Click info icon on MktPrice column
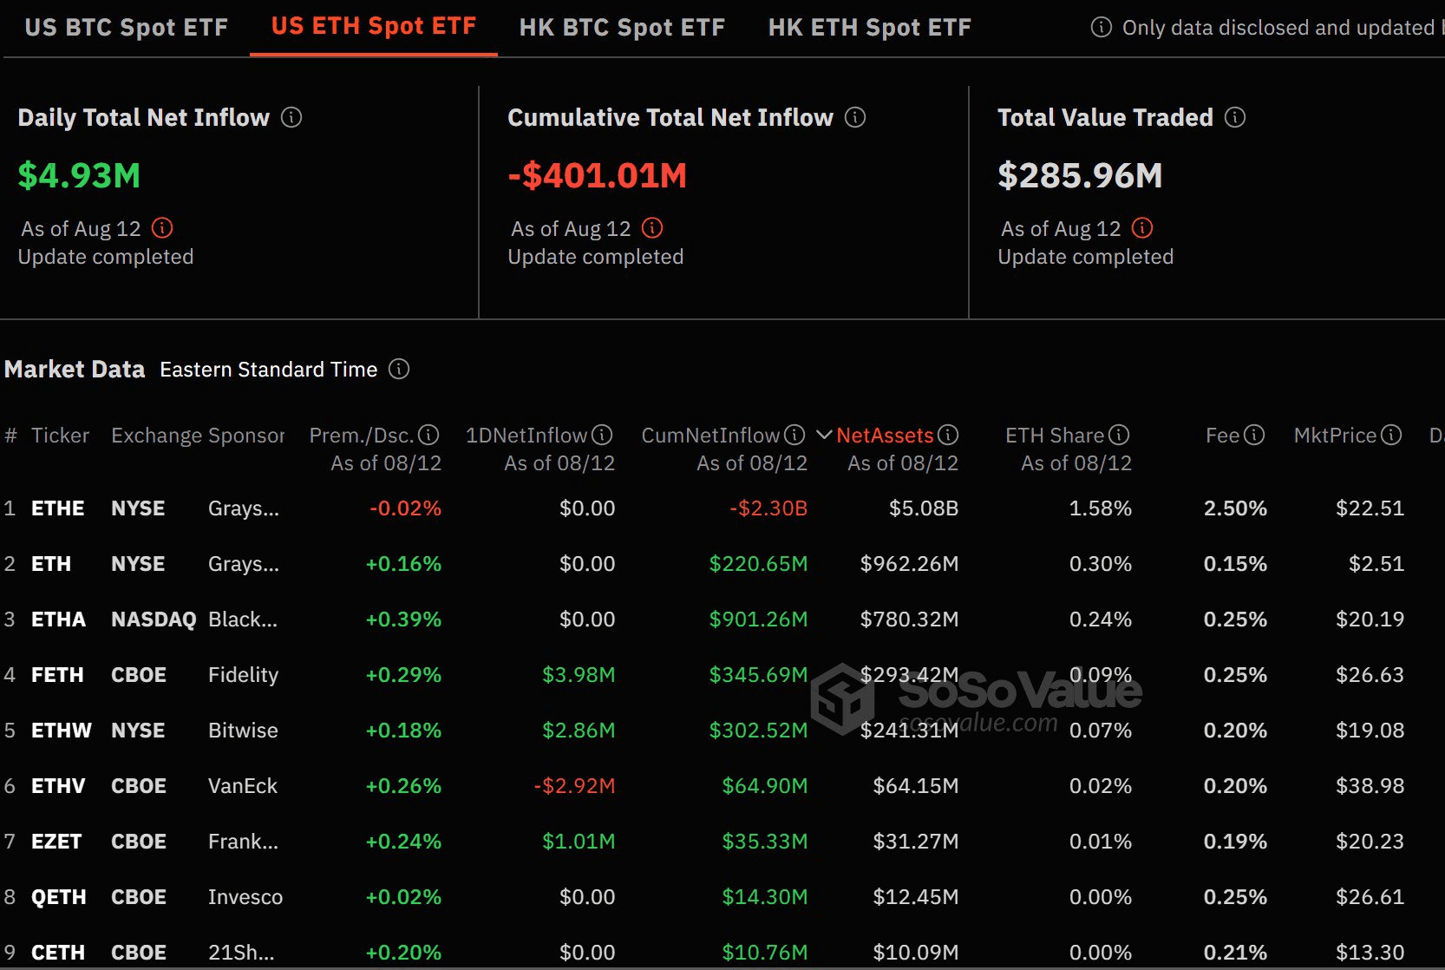The width and height of the screenshot is (1445, 970). tap(1391, 435)
